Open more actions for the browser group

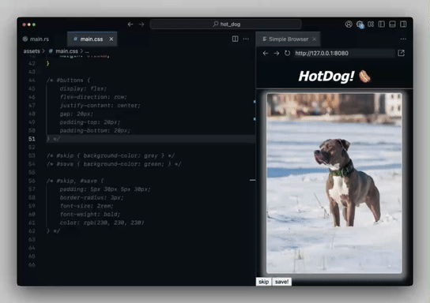[403, 39]
